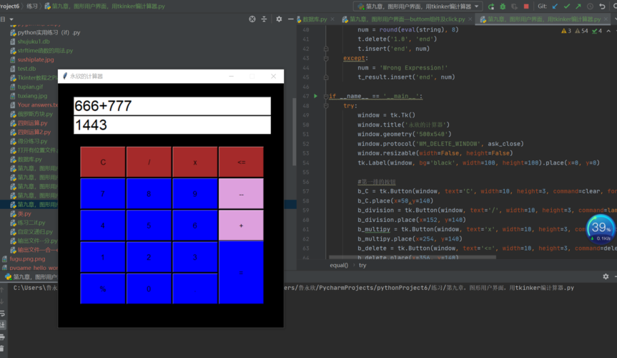
Task: Collapse the try block fold at line 48
Action: pos(326,106)
